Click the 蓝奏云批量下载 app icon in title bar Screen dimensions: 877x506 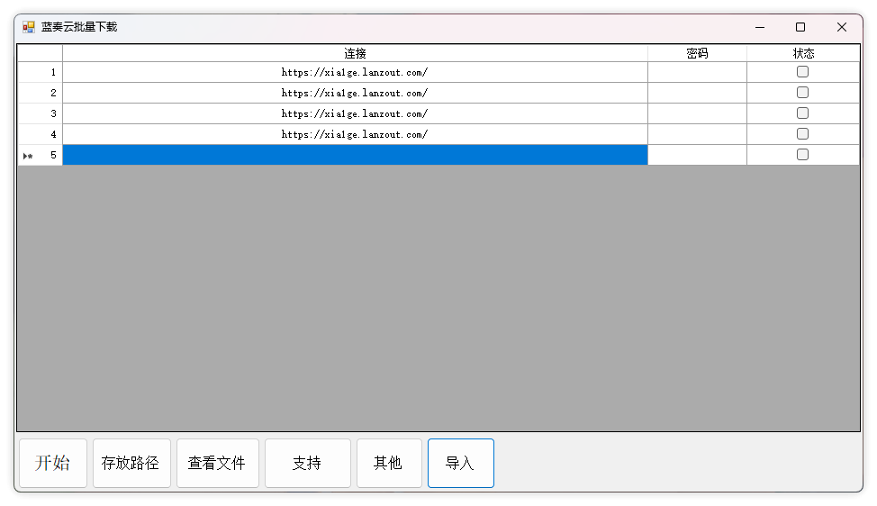pos(29,27)
